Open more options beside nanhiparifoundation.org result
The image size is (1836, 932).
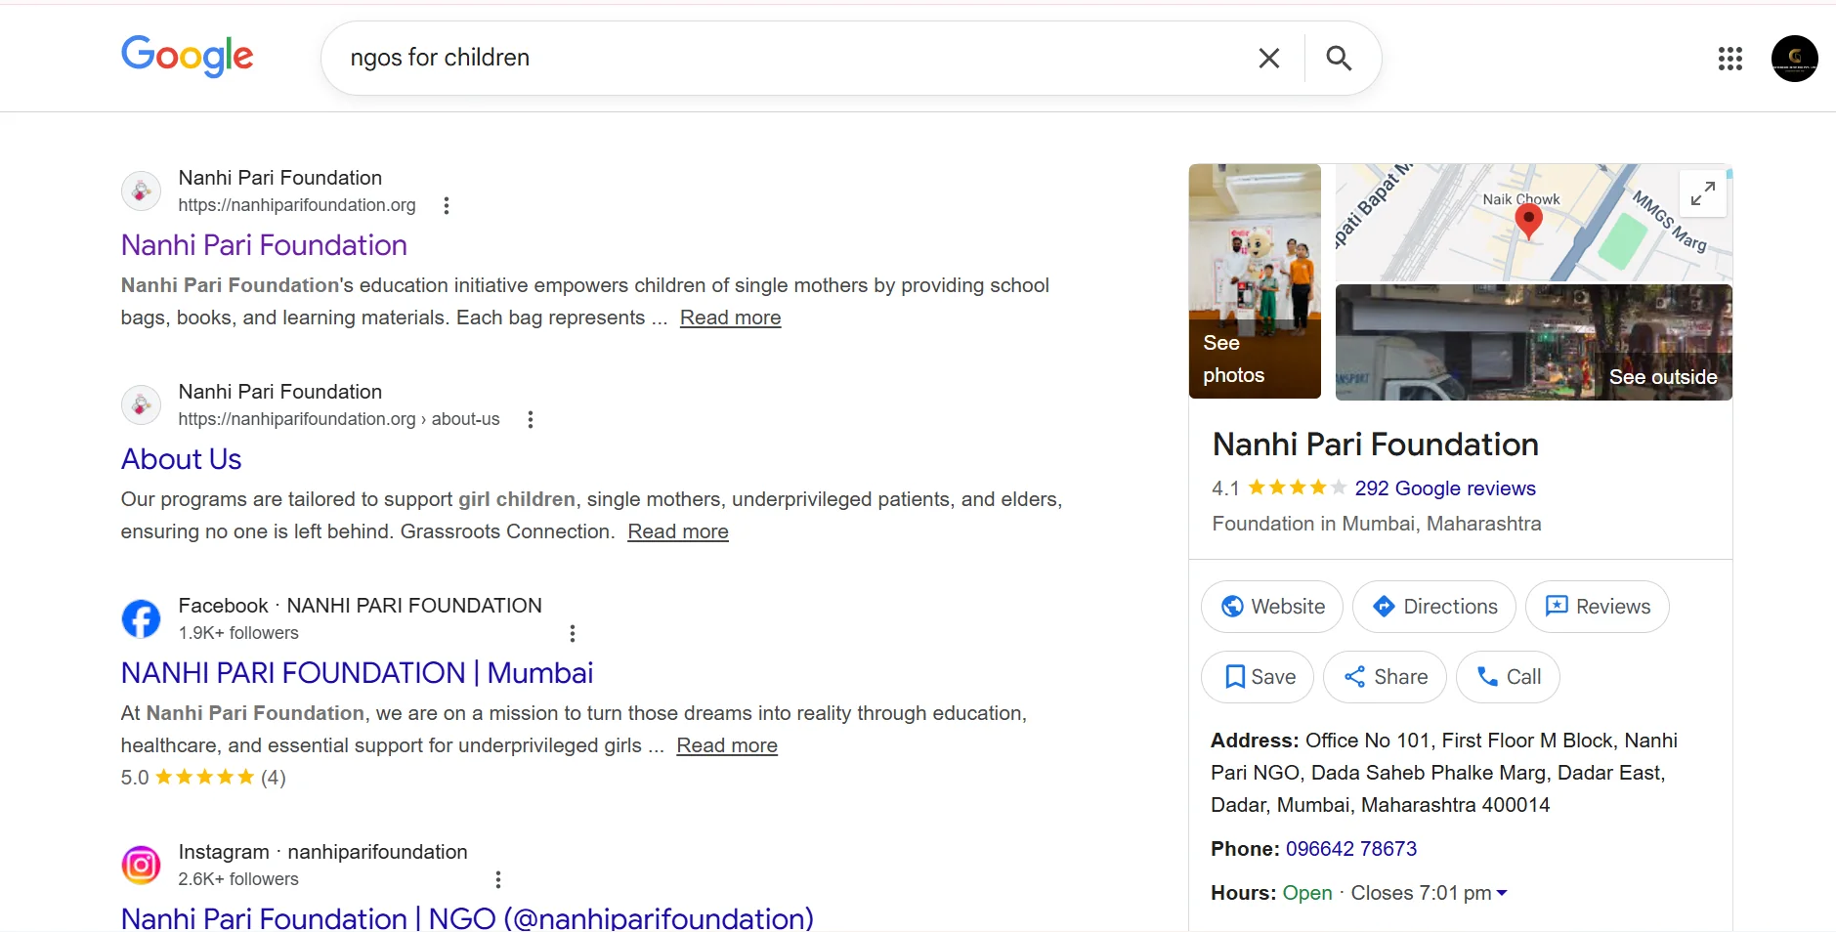(x=447, y=205)
